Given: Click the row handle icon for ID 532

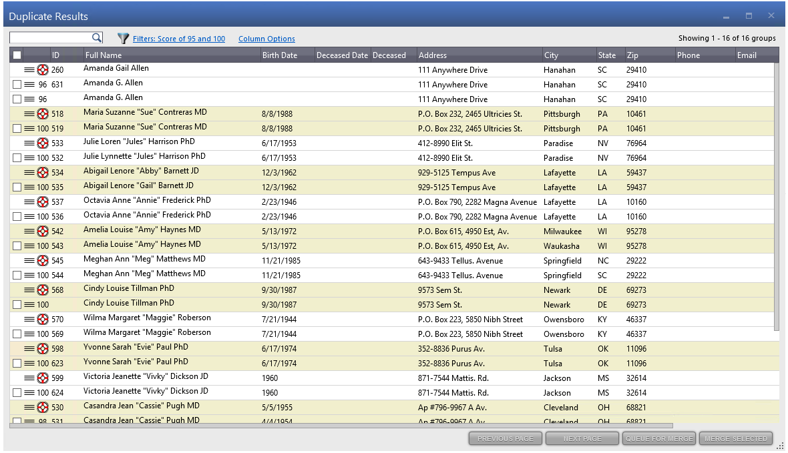Looking at the screenshot, I should coord(29,157).
